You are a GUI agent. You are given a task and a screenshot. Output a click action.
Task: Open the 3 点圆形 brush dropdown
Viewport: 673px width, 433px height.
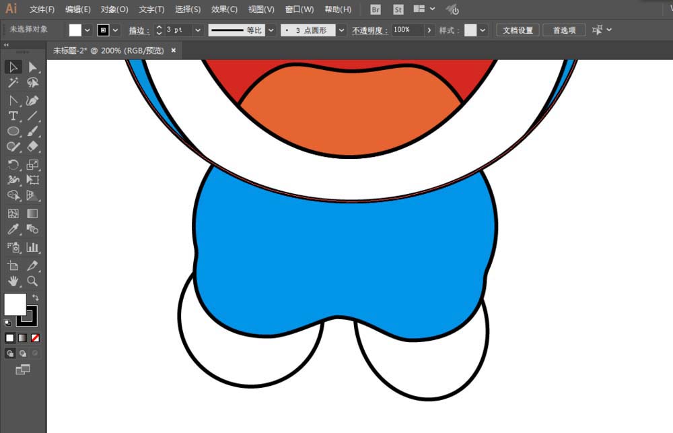342,30
